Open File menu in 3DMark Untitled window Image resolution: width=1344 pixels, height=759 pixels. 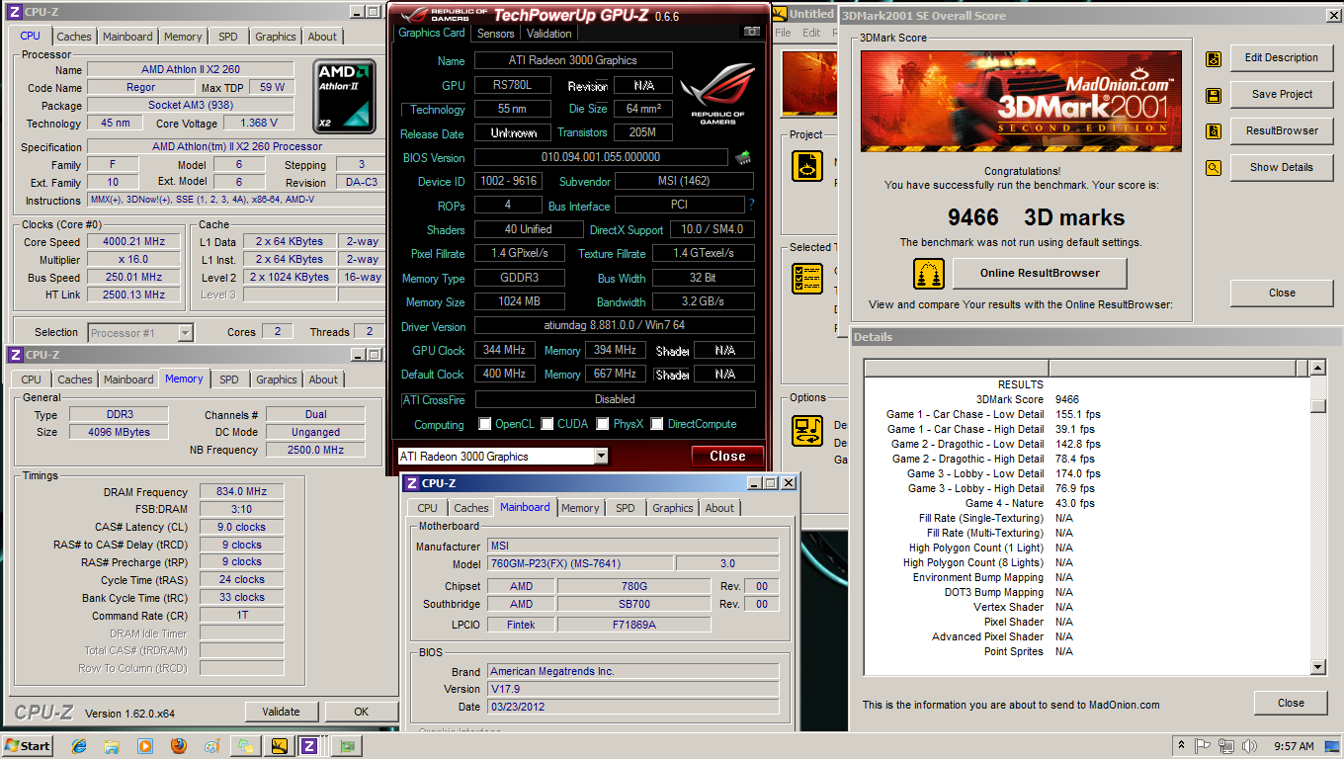click(784, 33)
